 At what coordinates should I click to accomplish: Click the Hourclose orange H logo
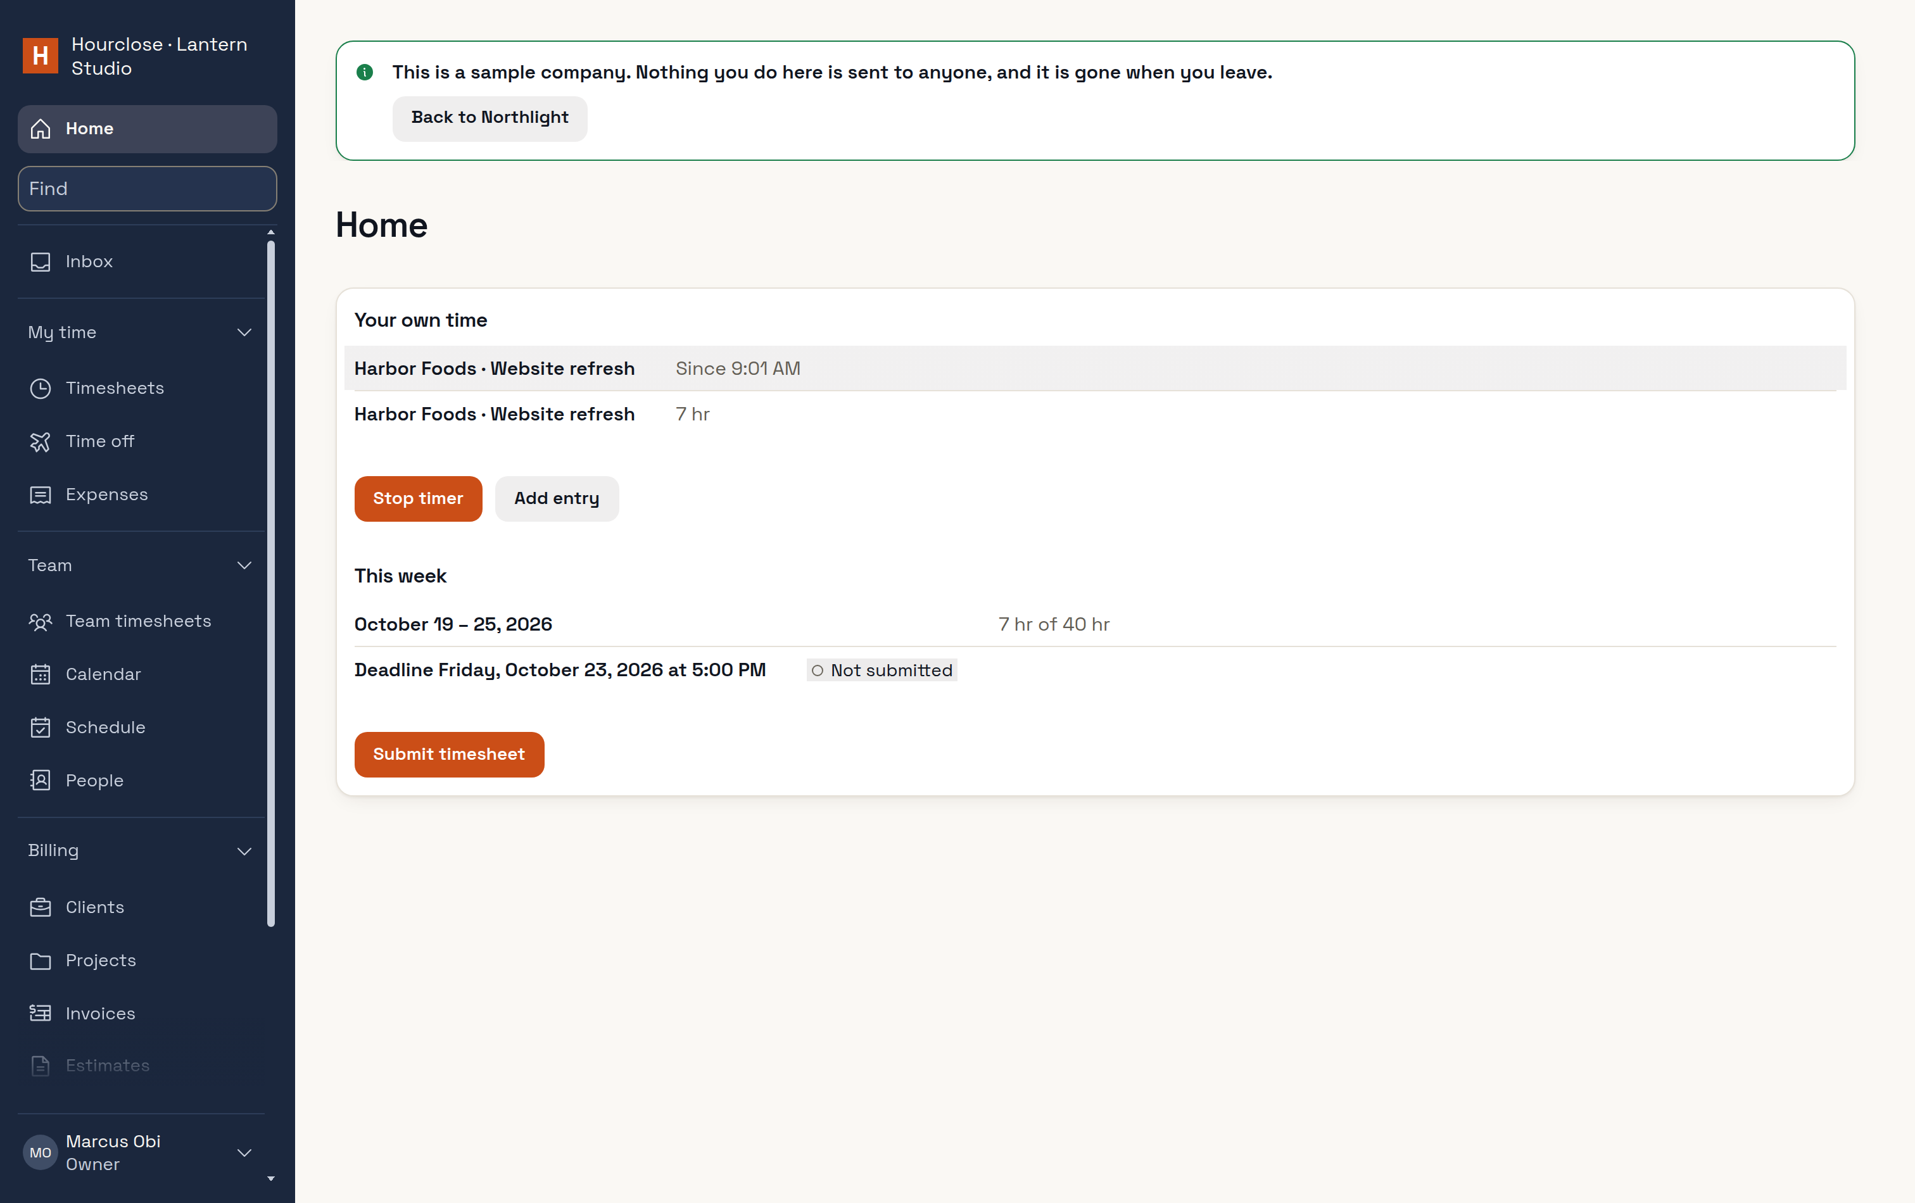point(41,56)
